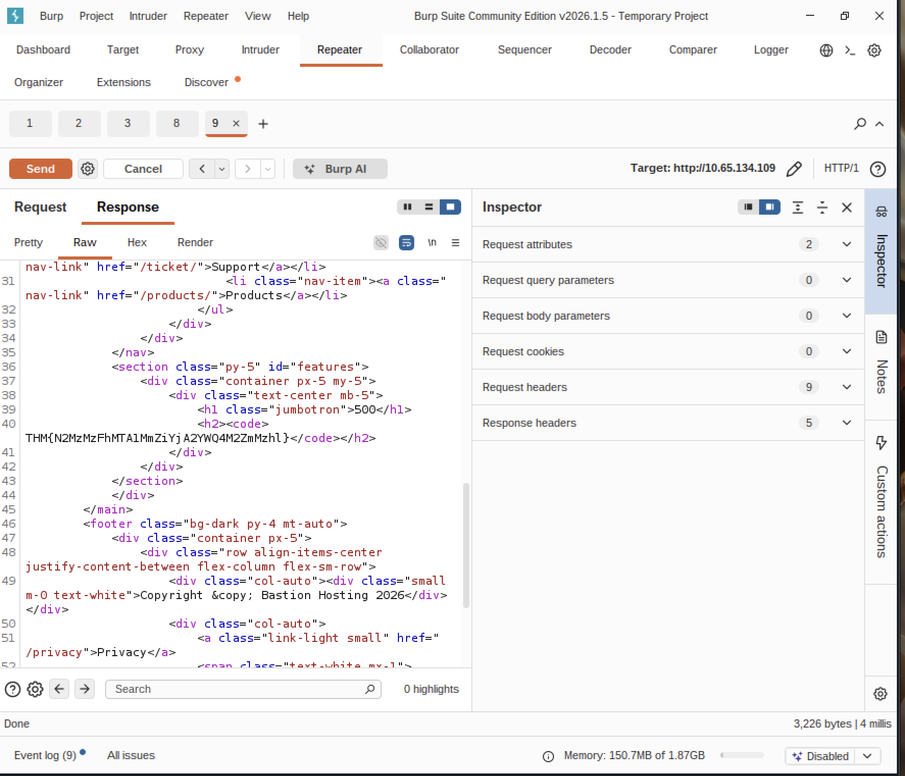Select tabbed request/response layout

[x=450, y=207]
